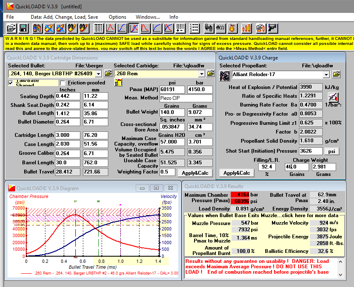This screenshot has width=354, height=287.
Task: Open the Data: Add, Change, Load, Save menu
Action: tap(64, 17)
